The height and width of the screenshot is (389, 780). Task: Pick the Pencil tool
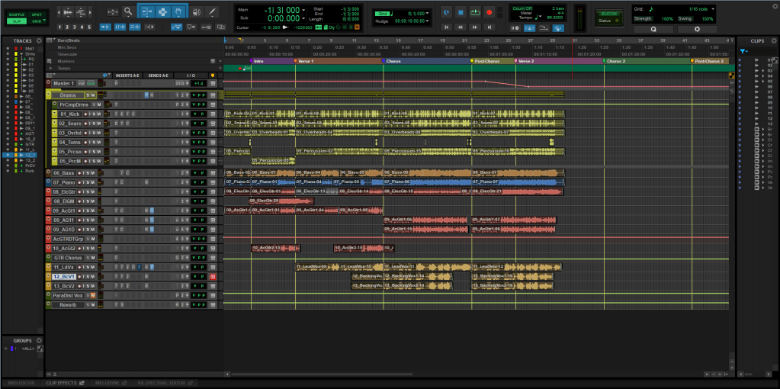click(x=213, y=12)
